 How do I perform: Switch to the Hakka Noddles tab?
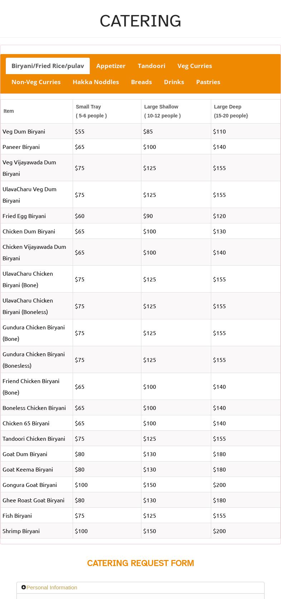pyautogui.click(x=96, y=82)
